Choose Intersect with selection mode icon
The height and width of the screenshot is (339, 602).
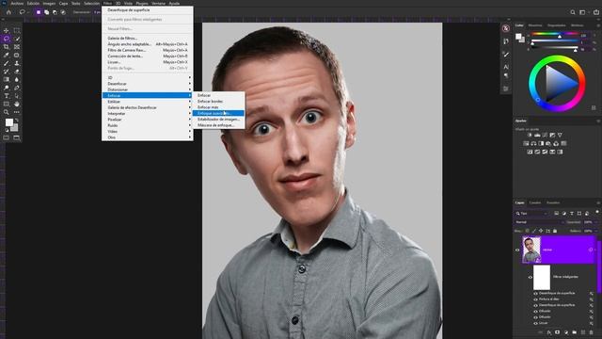point(63,12)
